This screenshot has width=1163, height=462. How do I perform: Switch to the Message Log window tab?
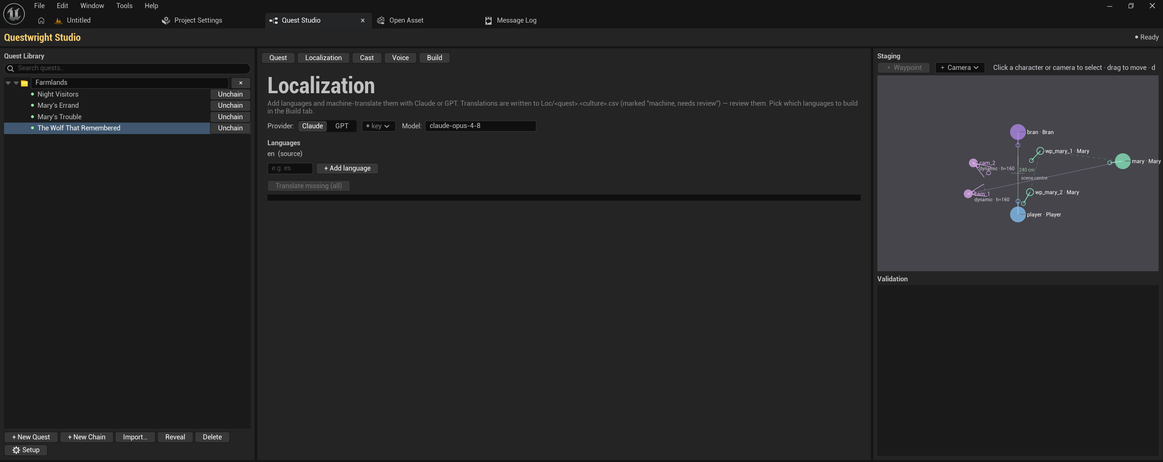[x=517, y=20]
